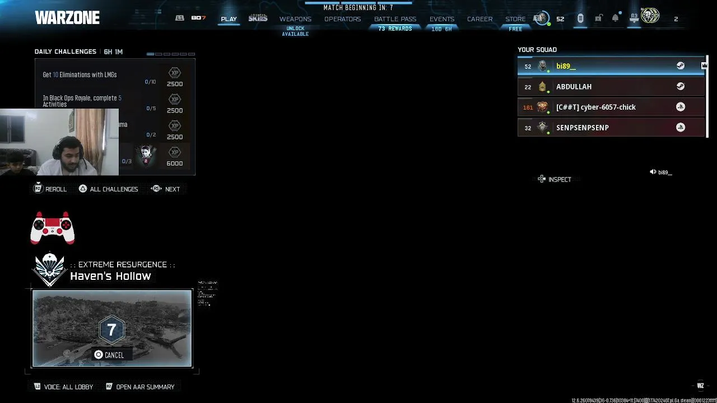The image size is (717, 403).
Task: Click the Match Beginning In countdown text
Action: (358, 8)
